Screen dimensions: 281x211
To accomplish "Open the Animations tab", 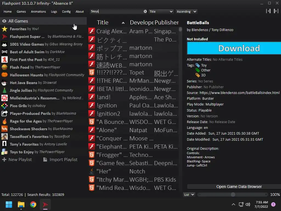I will click(x=38, y=12).
